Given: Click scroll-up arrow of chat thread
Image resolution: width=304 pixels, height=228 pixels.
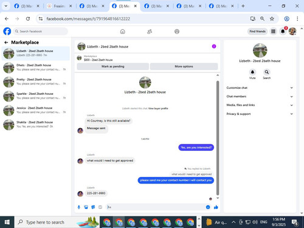Looking at the screenshot, I should [218, 75].
